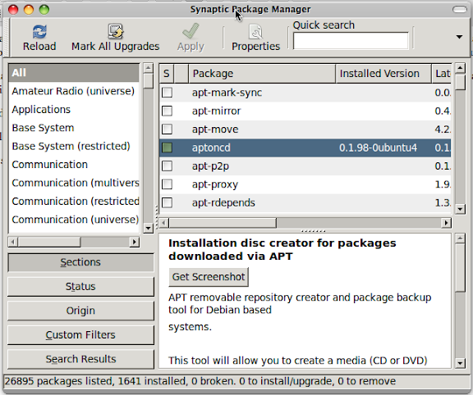This screenshot has width=473, height=395.
Task: Click the Get Screenshot button
Action: 209,277
